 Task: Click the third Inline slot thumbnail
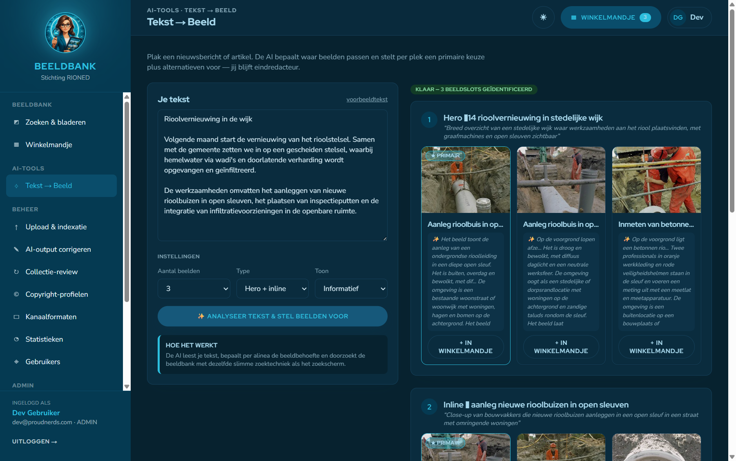point(656,447)
